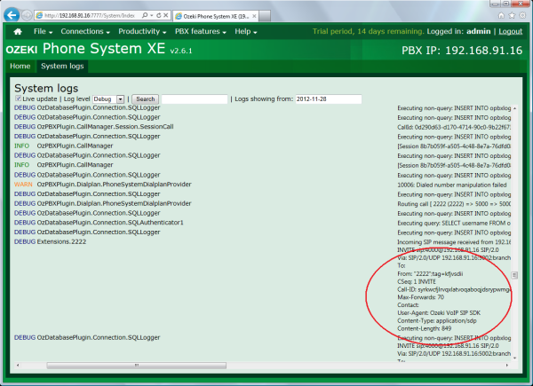Click the scroll right arrow of the log list

(507, 366)
